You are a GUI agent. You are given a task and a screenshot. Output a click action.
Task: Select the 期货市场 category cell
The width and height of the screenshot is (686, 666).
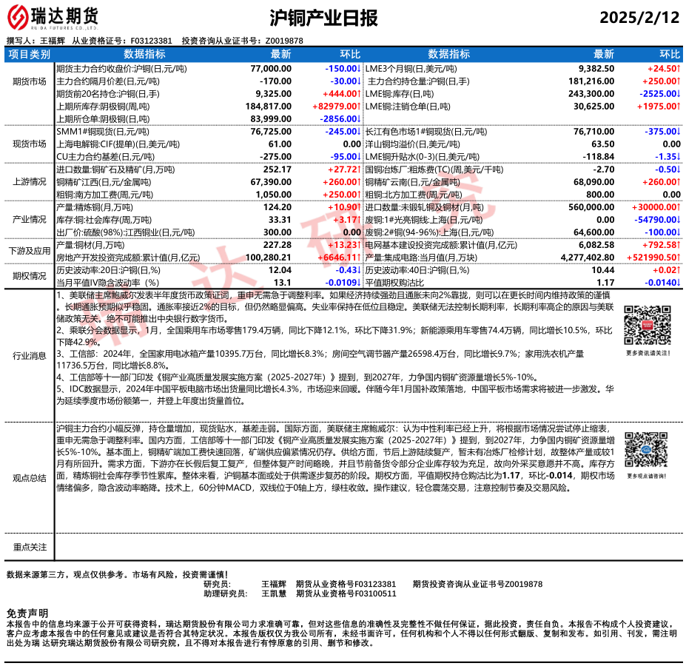pyautogui.click(x=30, y=81)
